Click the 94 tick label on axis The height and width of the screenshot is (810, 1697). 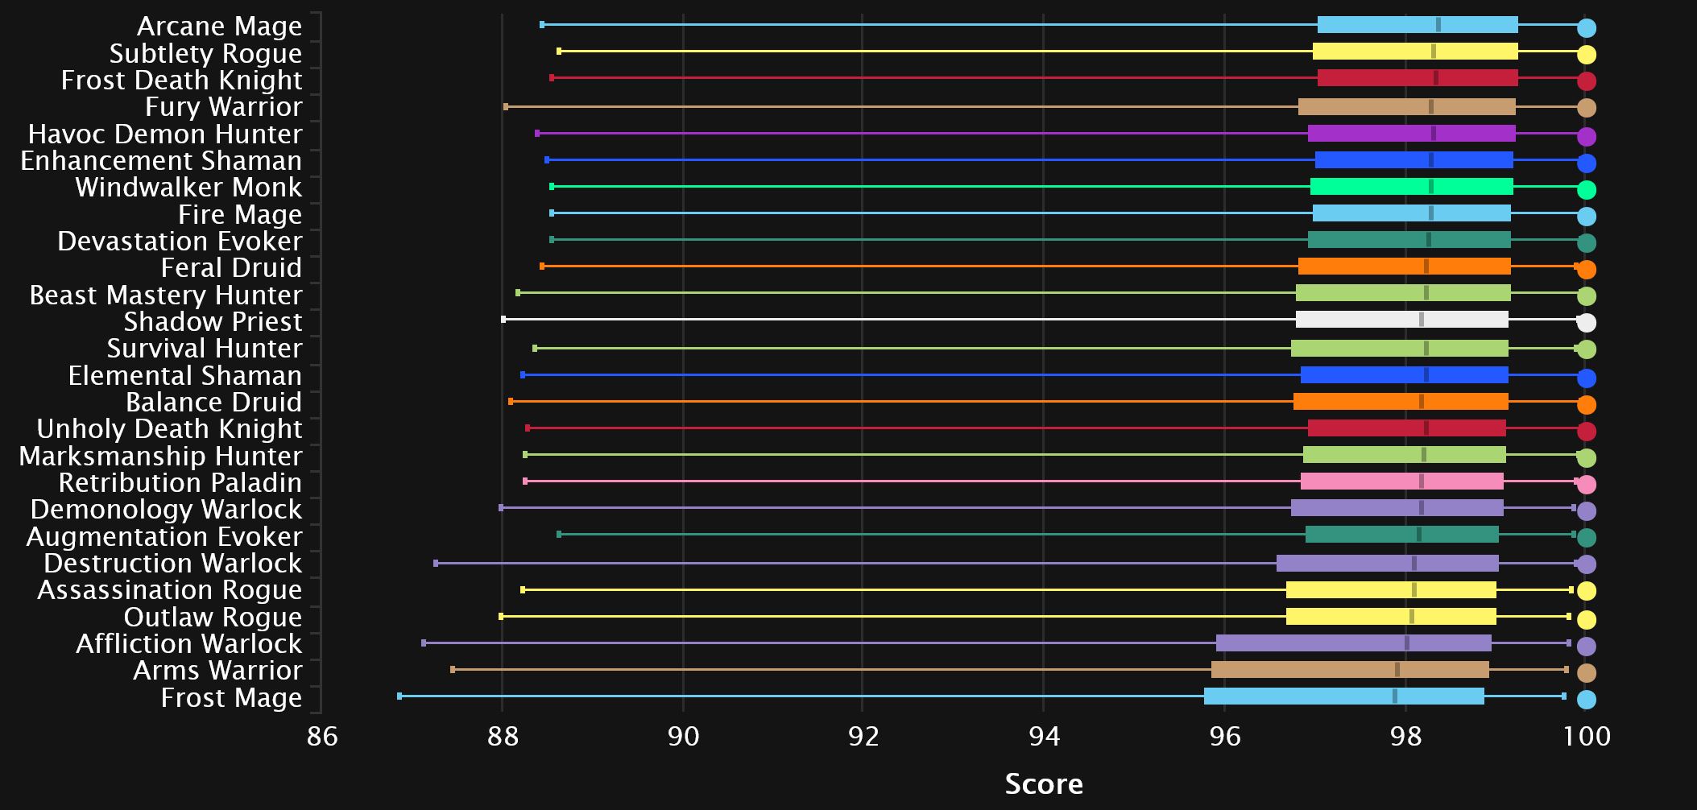[x=1044, y=736]
